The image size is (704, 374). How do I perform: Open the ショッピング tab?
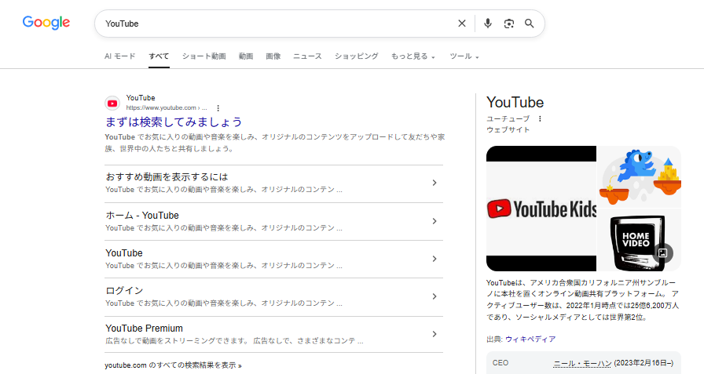pyautogui.click(x=357, y=56)
